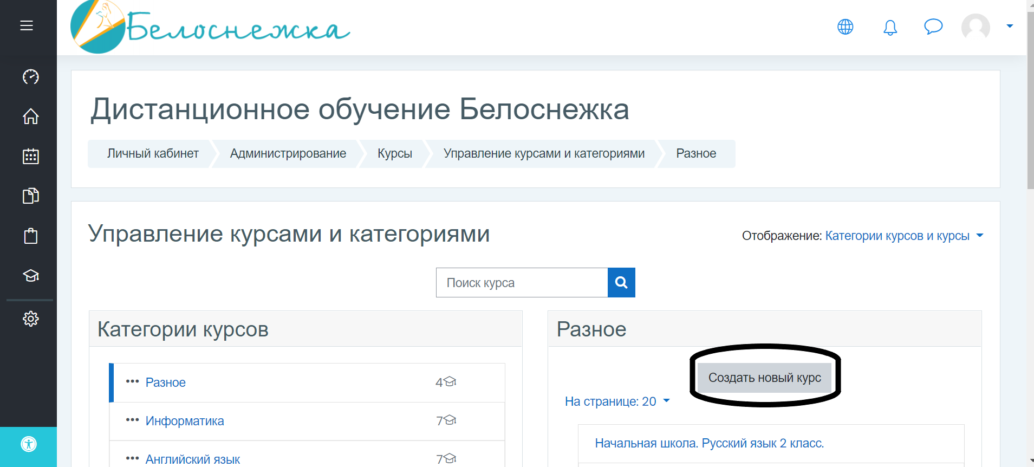Click the course search magnifier button

(x=621, y=282)
